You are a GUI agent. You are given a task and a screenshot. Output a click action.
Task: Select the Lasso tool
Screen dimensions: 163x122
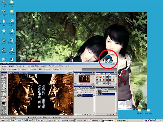(x=2, y=79)
